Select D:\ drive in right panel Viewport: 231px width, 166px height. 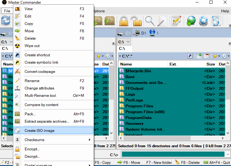click(x=140, y=33)
